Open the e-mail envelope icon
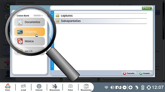 23,87
